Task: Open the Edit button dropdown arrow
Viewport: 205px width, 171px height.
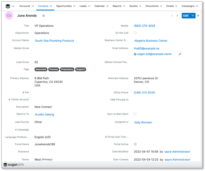Action: pos(193,16)
